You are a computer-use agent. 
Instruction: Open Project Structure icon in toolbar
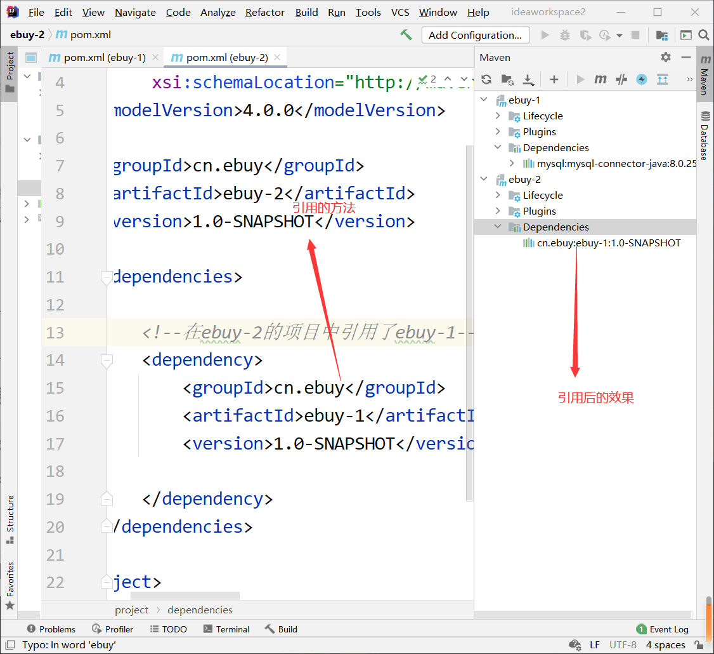click(x=661, y=35)
